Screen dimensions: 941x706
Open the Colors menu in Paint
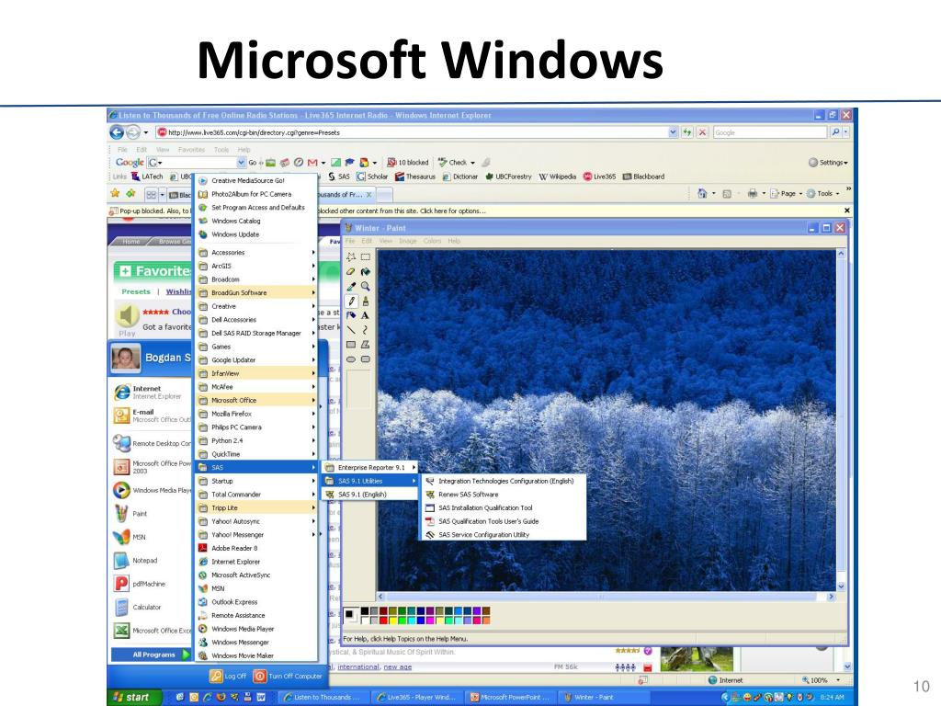coord(432,241)
